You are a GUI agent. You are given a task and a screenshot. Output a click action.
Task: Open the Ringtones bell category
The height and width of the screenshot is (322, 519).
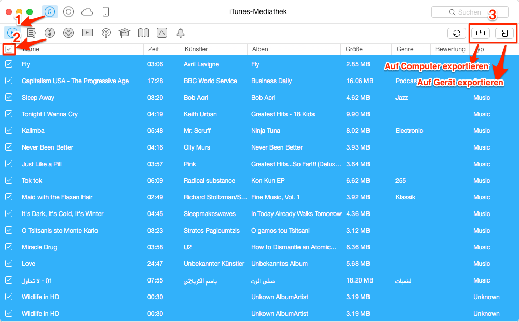(181, 33)
